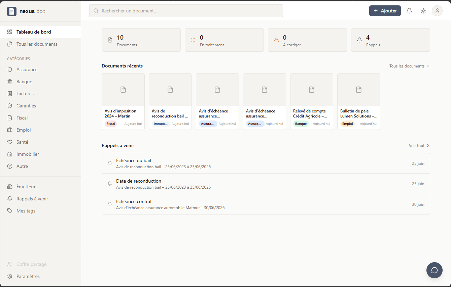The image size is (451, 287).
Task: Go to Tous les documents in sidebar
Action: coord(40,44)
